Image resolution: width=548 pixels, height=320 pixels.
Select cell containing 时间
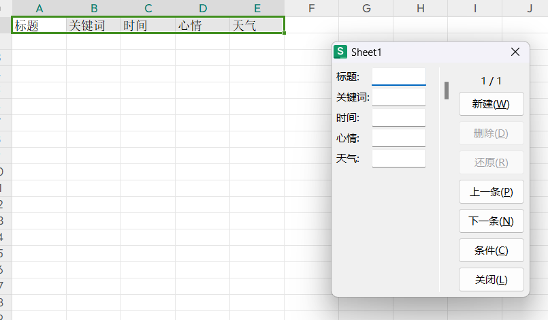coord(148,25)
